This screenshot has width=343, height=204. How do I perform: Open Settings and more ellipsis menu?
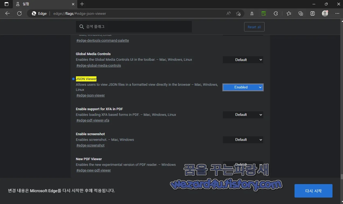(337, 13)
